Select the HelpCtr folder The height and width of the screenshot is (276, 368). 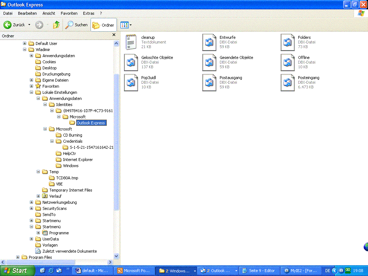coord(66,153)
